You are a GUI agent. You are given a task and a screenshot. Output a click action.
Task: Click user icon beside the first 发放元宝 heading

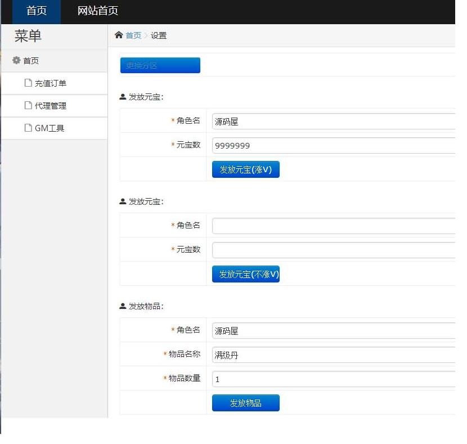(x=123, y=97)
